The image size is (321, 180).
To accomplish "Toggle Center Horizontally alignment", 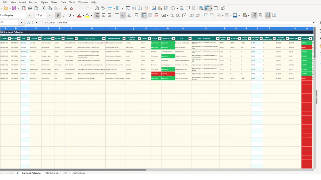I will (103, 15).
